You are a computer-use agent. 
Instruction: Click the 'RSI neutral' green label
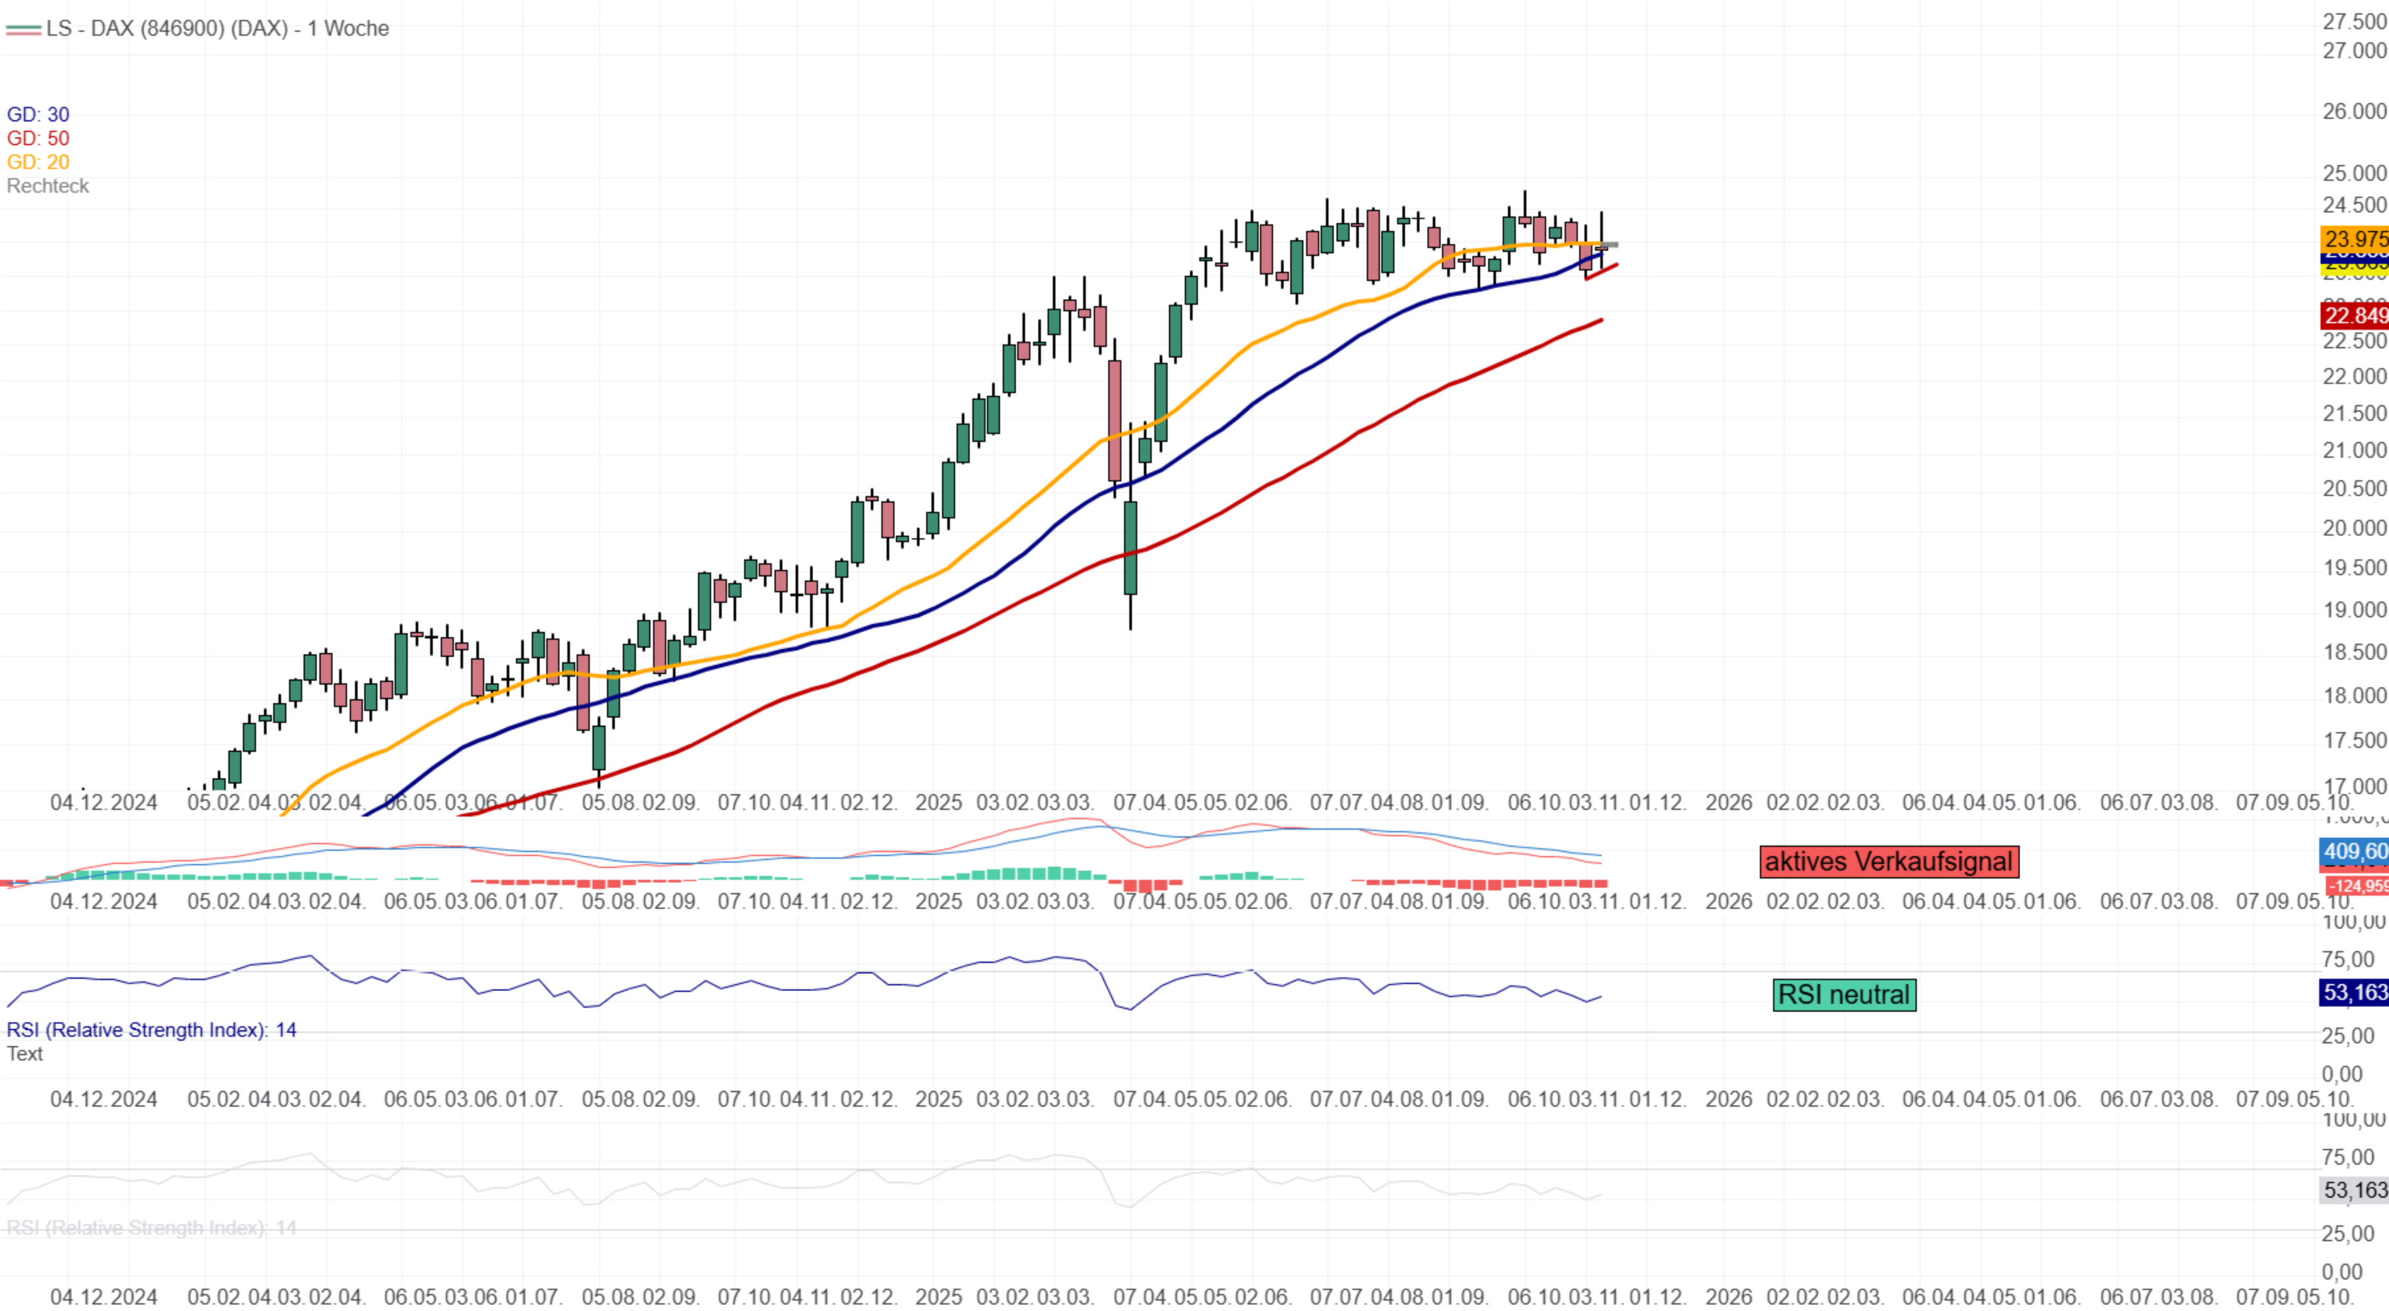pyautogui.click(x=1844, y=995)
